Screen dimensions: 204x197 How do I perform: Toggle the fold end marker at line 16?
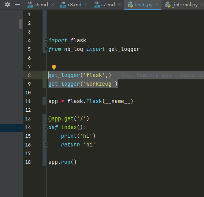pos(46,144)
